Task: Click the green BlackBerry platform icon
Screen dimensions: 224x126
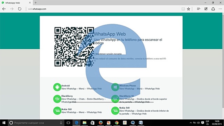Action: (x=57, y=99)
